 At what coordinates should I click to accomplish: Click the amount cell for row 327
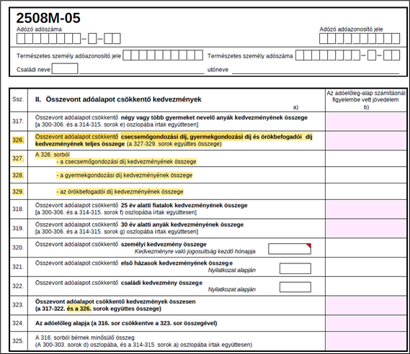[366, 158]
